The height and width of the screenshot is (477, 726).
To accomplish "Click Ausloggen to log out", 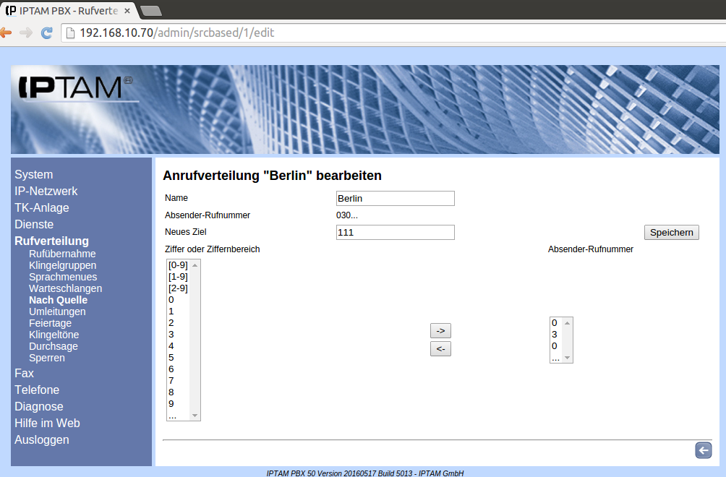I will pos(42,439).
